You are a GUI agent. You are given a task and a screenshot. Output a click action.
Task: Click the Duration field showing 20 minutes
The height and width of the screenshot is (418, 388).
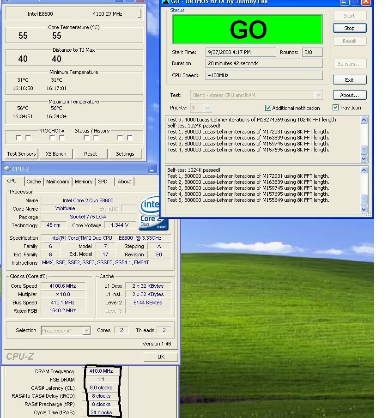[x=264, y=63]
